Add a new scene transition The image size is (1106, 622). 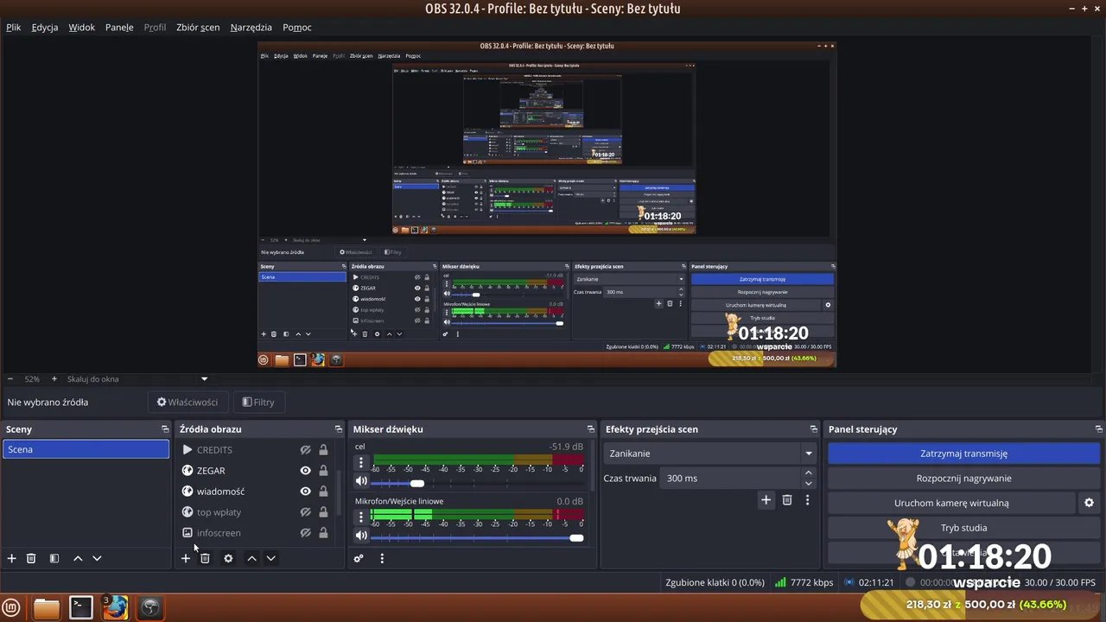(x=766, y=500)
